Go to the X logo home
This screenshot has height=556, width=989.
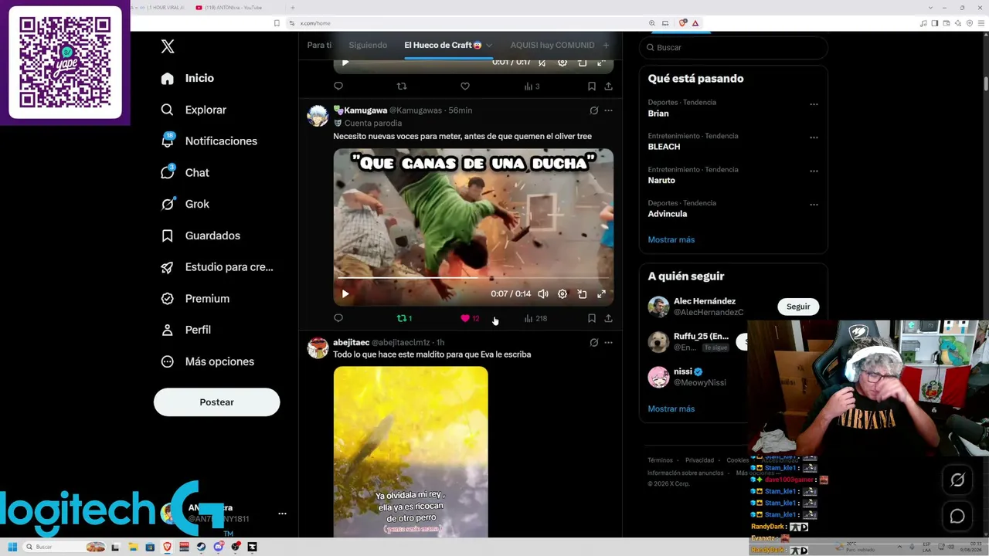[168, 46]
